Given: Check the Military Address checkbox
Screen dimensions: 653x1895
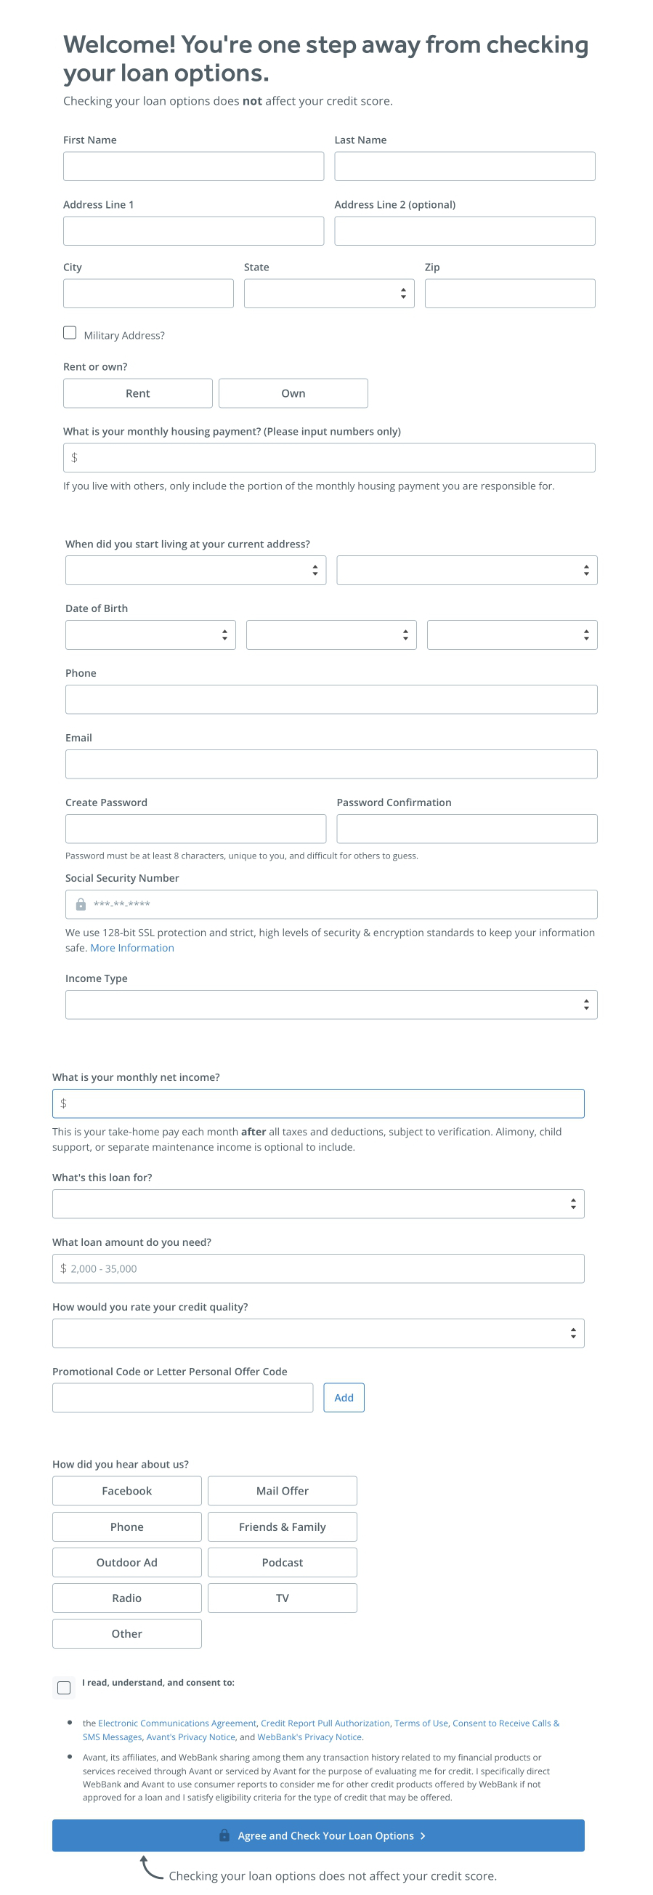Looking at the screenshot, I should point(70,331).
